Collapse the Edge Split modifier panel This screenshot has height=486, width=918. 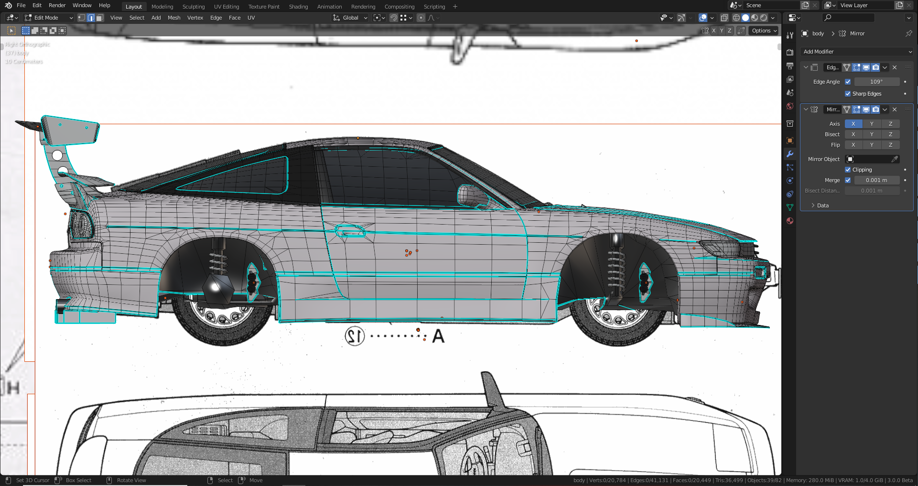click(806, 67)
